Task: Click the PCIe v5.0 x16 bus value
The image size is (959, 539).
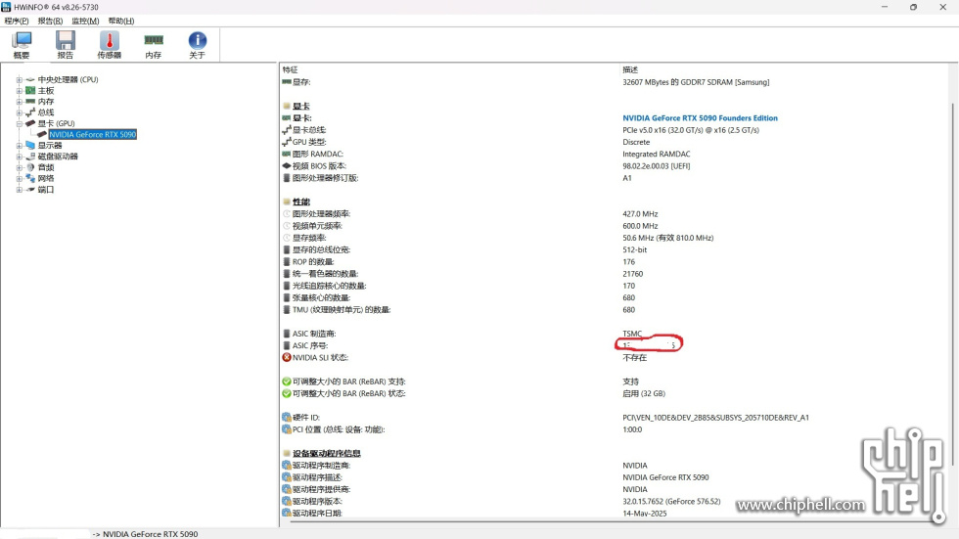Action: (691, 129)
